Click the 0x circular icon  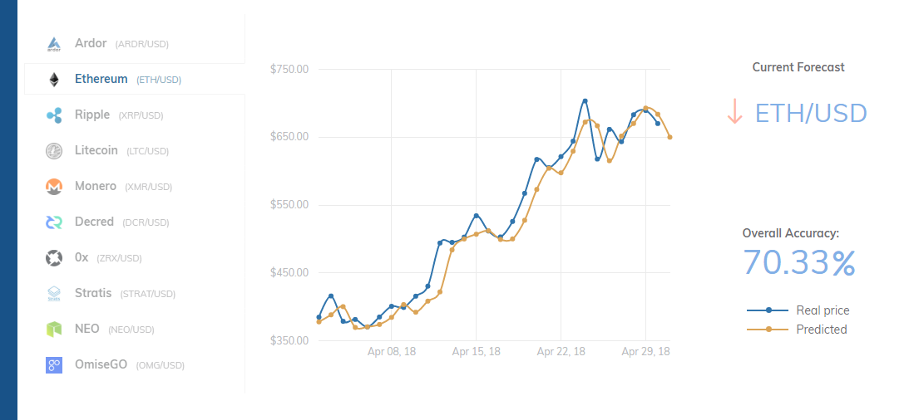click(x=54, y=258)
